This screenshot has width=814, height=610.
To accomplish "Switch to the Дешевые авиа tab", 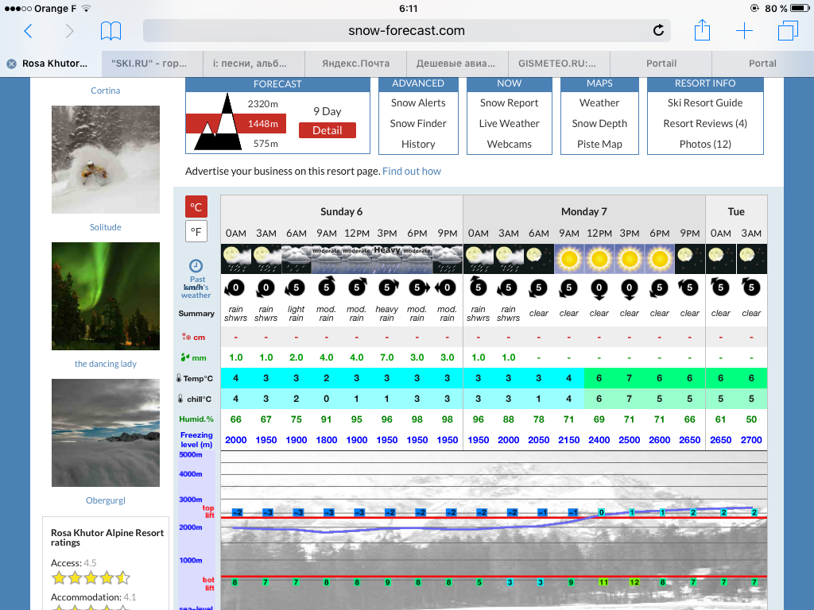I will [455, 64].
